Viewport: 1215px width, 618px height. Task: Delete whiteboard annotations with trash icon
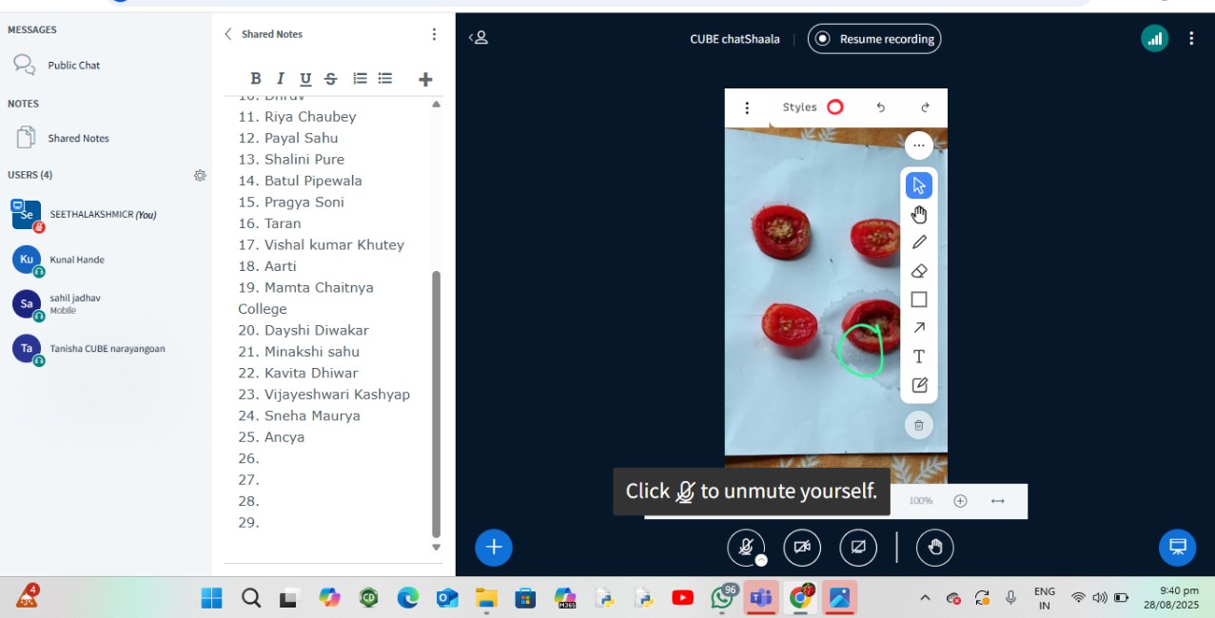[918, 425]
